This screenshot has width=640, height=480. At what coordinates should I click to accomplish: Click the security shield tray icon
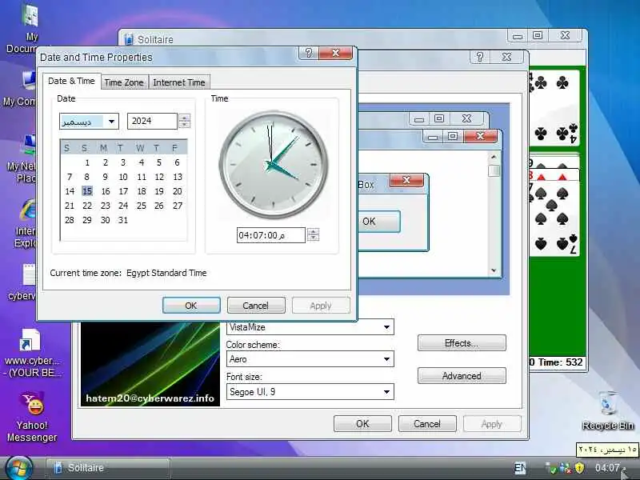pyautogui.click(x=579, y=468)
